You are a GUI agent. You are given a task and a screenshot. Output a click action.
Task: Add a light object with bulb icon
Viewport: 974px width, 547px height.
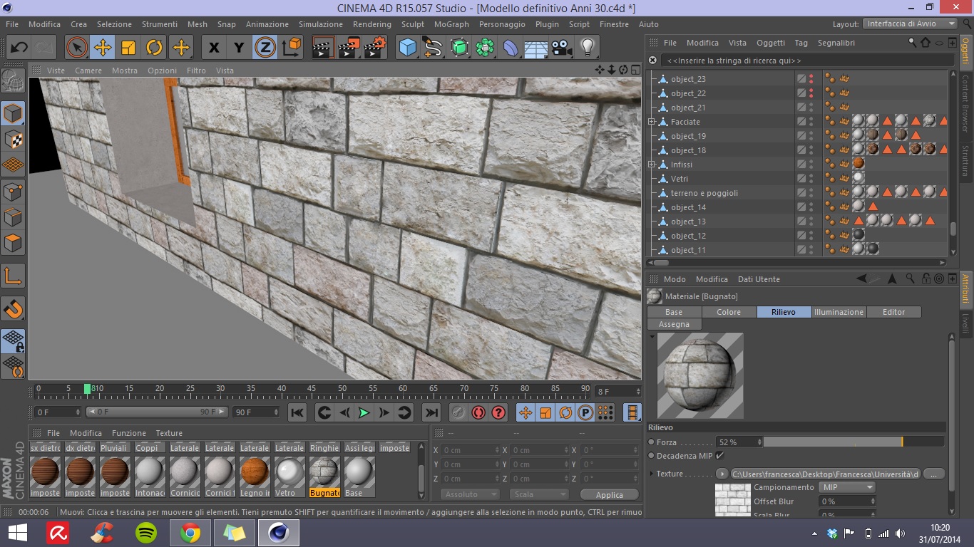pos(588,48)
